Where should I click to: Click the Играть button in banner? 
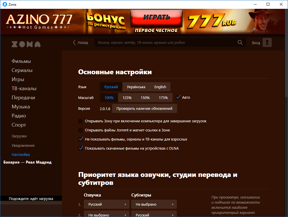tap(157, 17)
